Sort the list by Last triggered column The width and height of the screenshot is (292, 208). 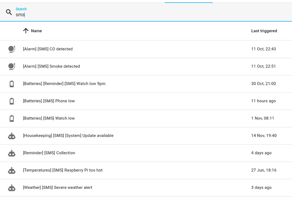pyautogui.click(x=264, y=31)
